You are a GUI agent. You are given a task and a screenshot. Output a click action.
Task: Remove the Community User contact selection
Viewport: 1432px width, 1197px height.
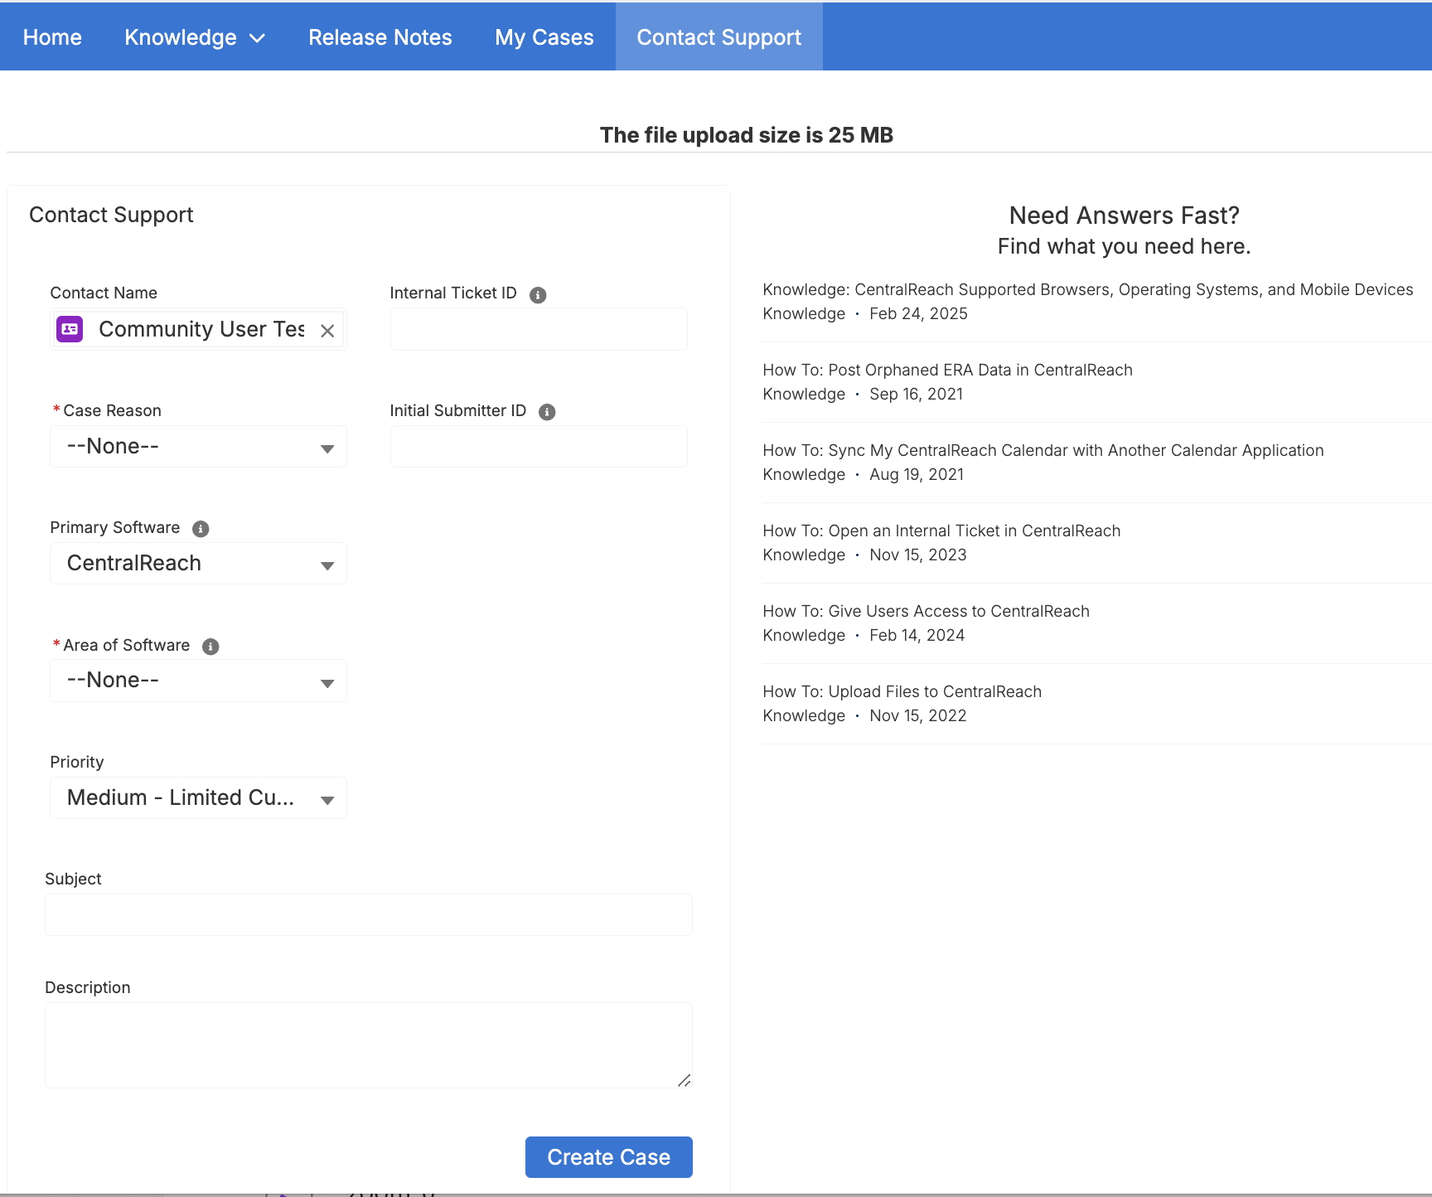pyautogui.click(x=327, y=331)
